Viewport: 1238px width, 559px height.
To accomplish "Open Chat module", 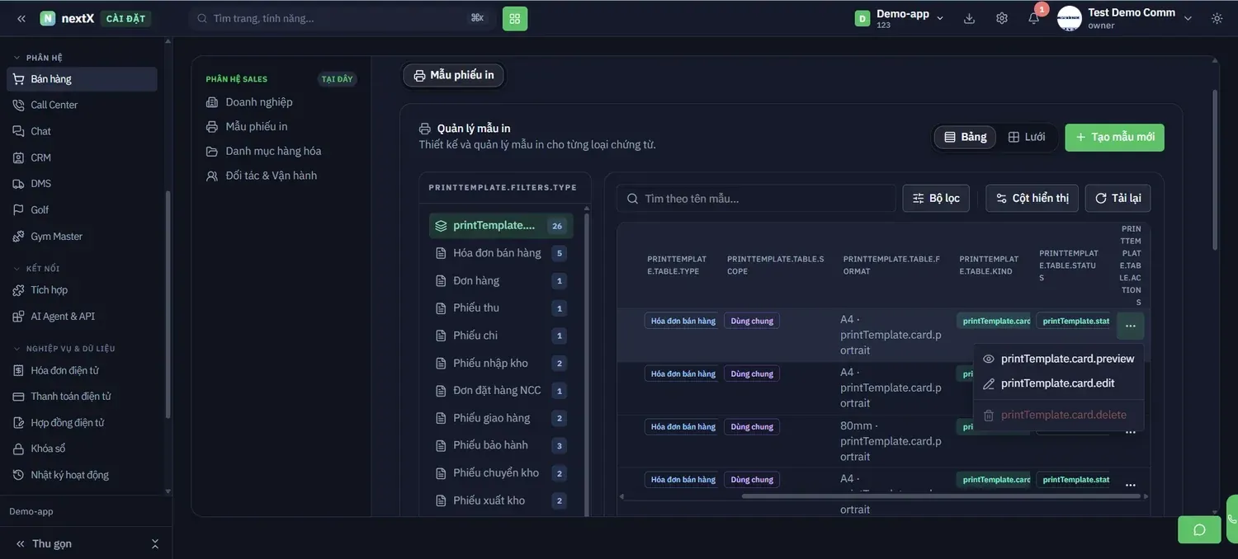I will coord(82,131).
